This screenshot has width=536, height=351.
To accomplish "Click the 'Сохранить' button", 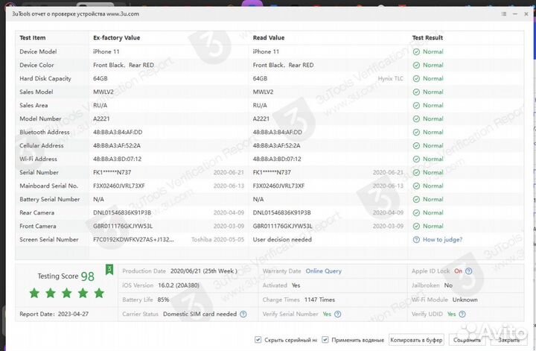I will (467, 340).
